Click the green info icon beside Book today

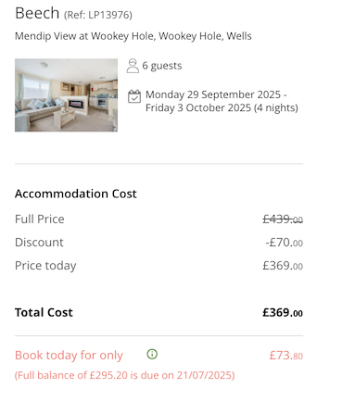pyautogui.click(x=152, y=354)
